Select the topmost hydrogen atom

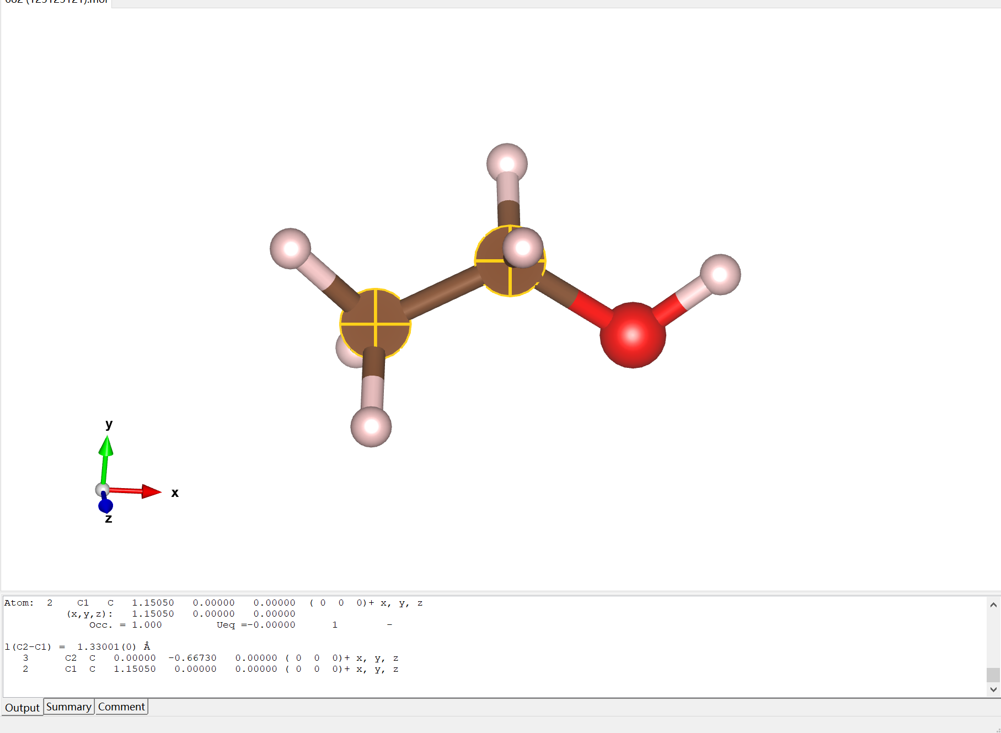pos(507,163)
